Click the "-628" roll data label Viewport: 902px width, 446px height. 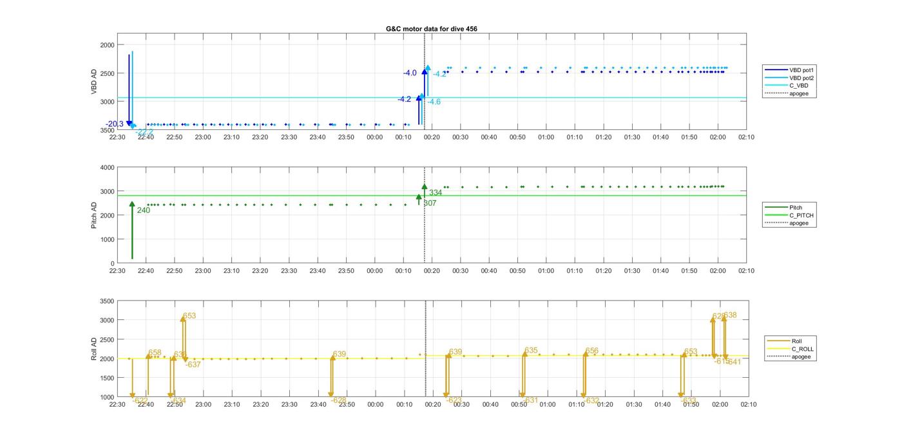(x=339, y=400)
